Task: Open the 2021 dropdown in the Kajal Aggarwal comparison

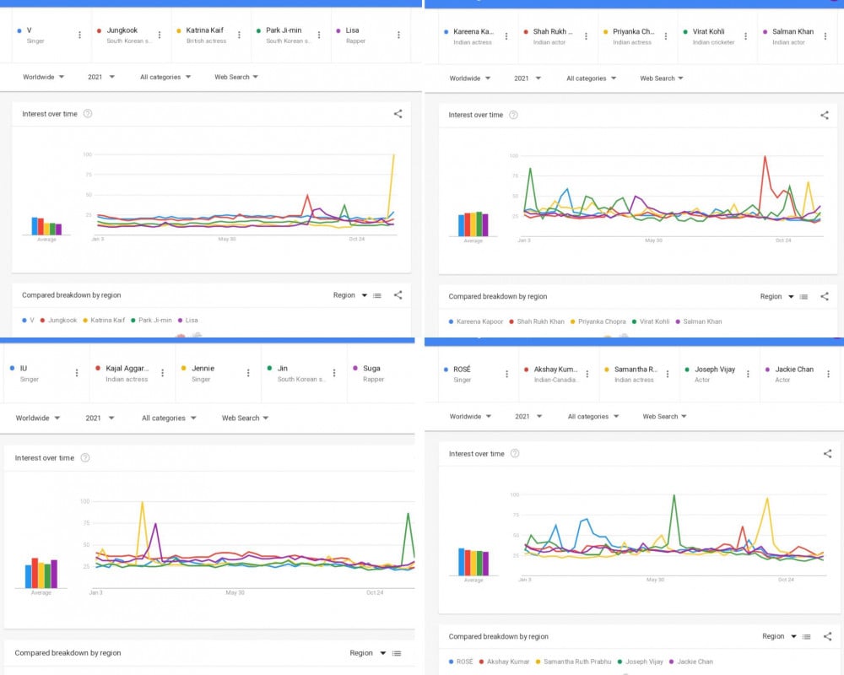Action: [x=100, y=418]
